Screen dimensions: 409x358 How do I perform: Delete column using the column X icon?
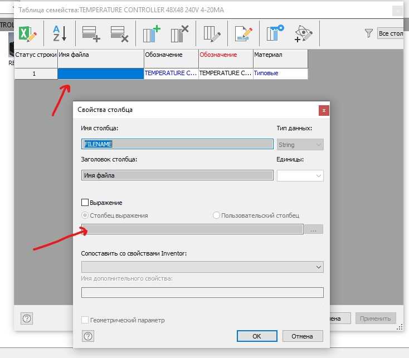[x=180, y=34]
